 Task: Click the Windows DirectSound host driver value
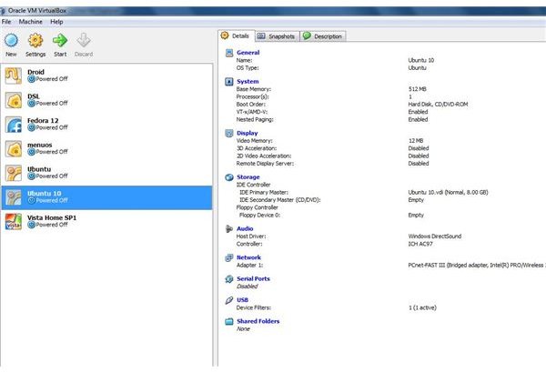pos(435,236)
